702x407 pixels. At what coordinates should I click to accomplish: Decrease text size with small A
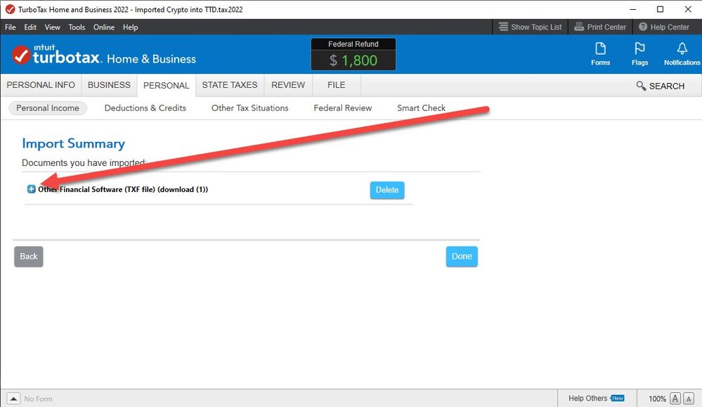(x=675, y=399)
